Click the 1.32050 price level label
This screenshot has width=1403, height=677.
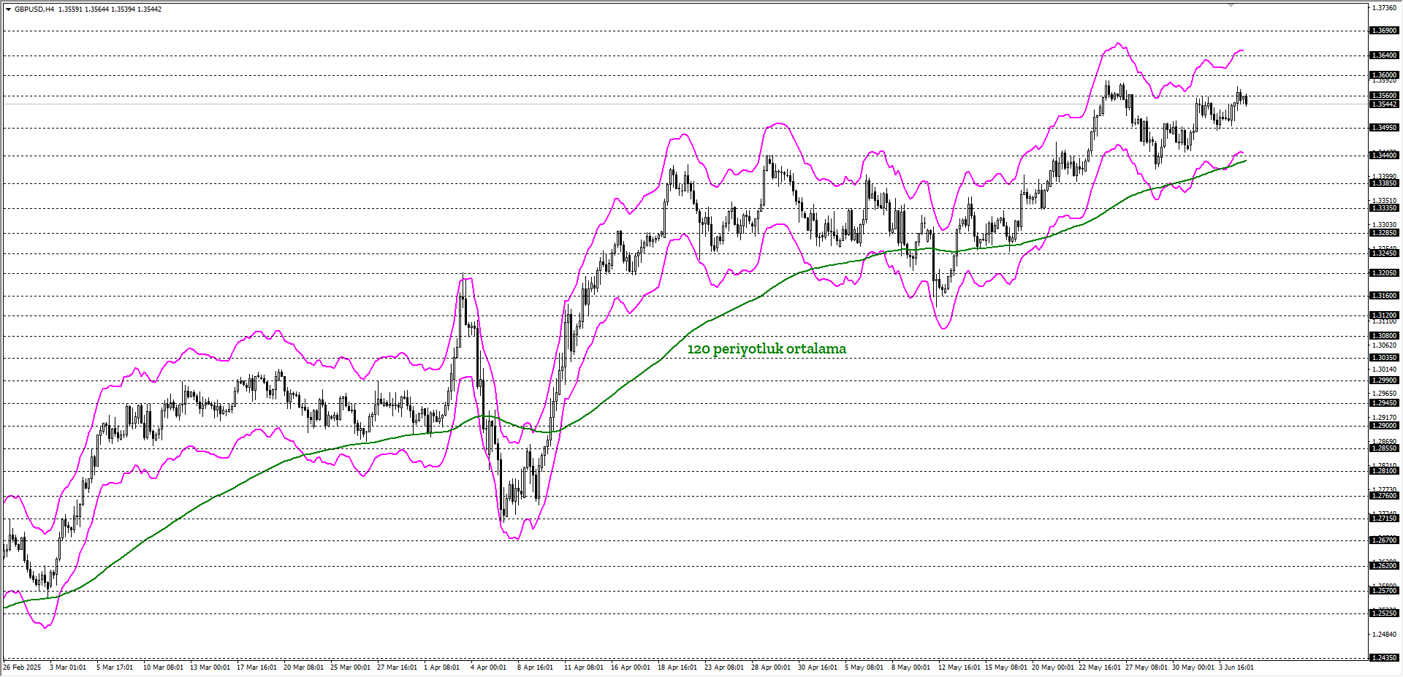coord(1383,273)
